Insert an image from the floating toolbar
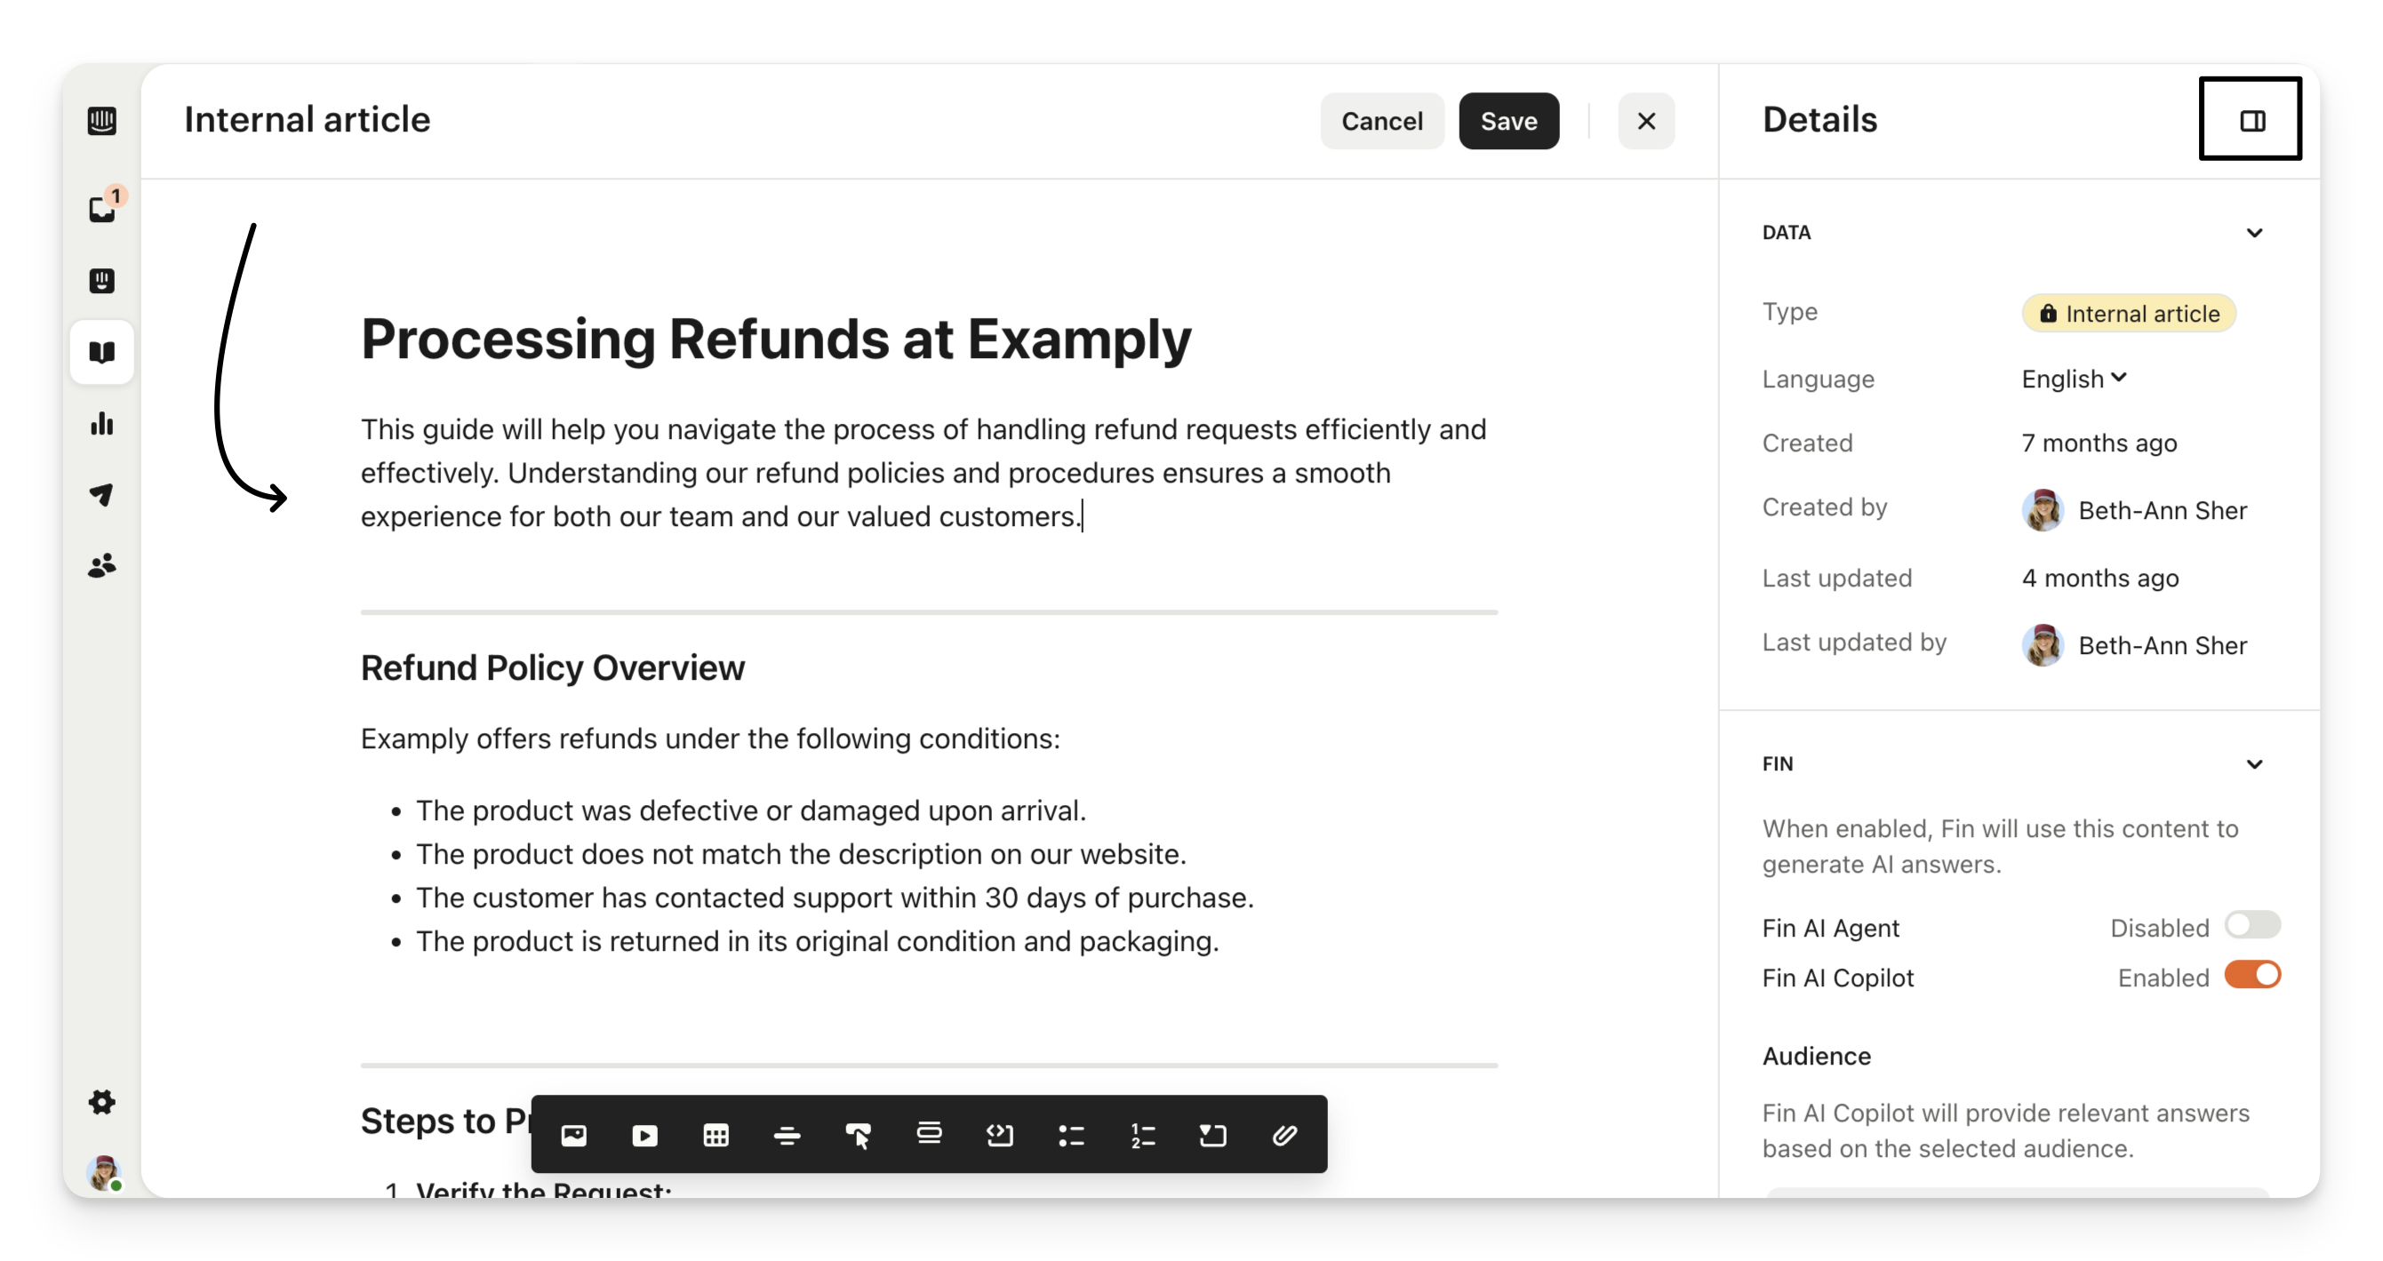This screenshot has height=1261, width=2383. (x=573, y=1135)
